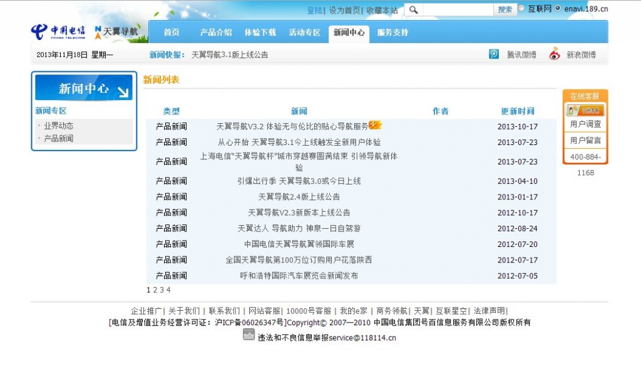Viewport: 641px width, 372px height.
Task: Open footer link 关于我们
Action: (184, 311)
